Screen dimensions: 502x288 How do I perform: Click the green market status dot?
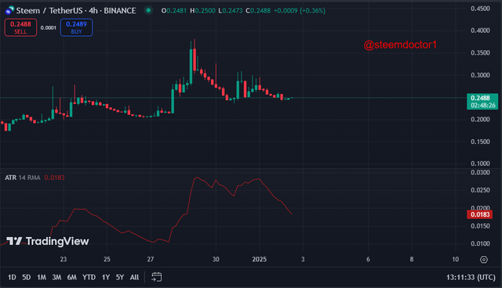[148, 10]
